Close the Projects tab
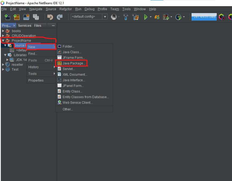 pos(14,26)
